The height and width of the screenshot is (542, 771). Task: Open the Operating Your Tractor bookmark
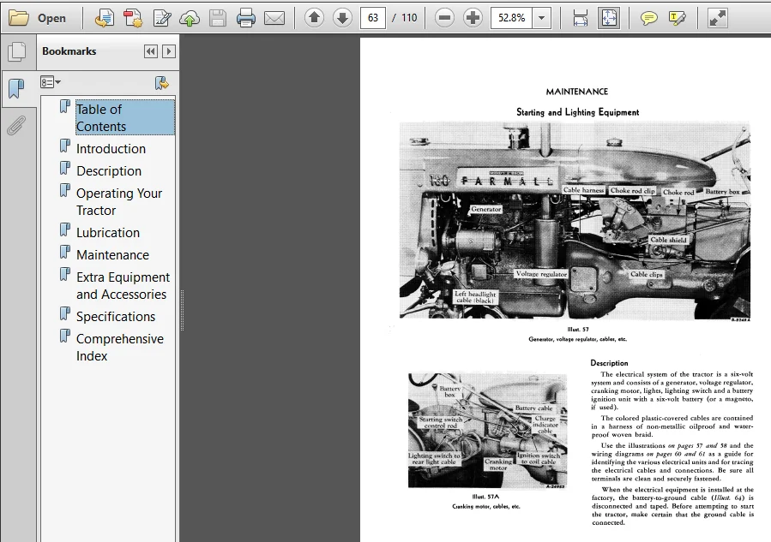(x=119, y=202)
